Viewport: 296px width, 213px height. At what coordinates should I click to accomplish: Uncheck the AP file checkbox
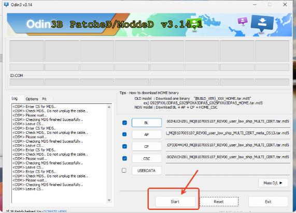[x=124, y=134]
